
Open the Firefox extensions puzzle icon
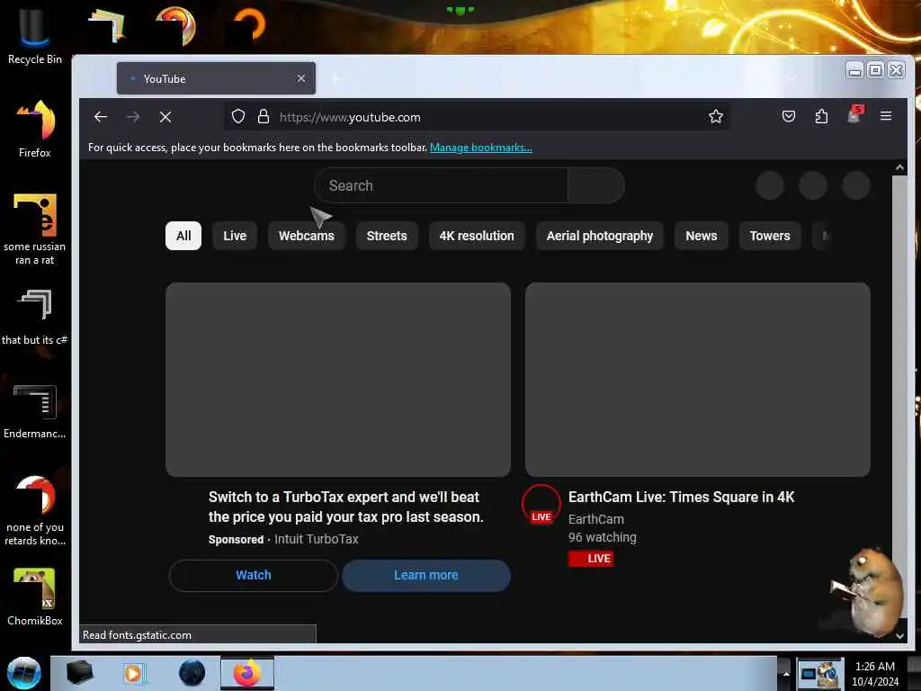pyautogui.click(x=821, y=116)
